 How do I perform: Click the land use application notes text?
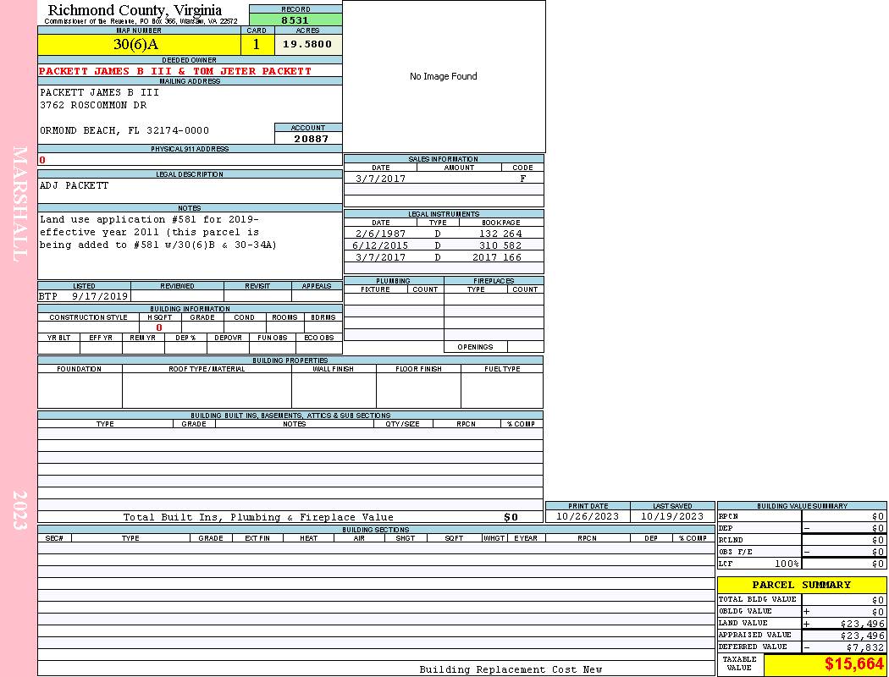pos(157,232)
